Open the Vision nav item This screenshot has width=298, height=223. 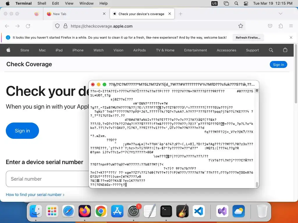pyautogui.click(x=118, y=50)
